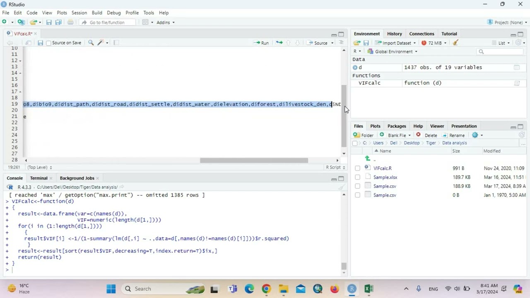Viewport: 530px width, 298px height.
Task: Save all open documents
Action: coord(58,22)
